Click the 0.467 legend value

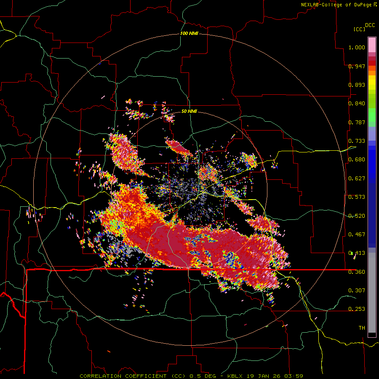coord(357,235)
